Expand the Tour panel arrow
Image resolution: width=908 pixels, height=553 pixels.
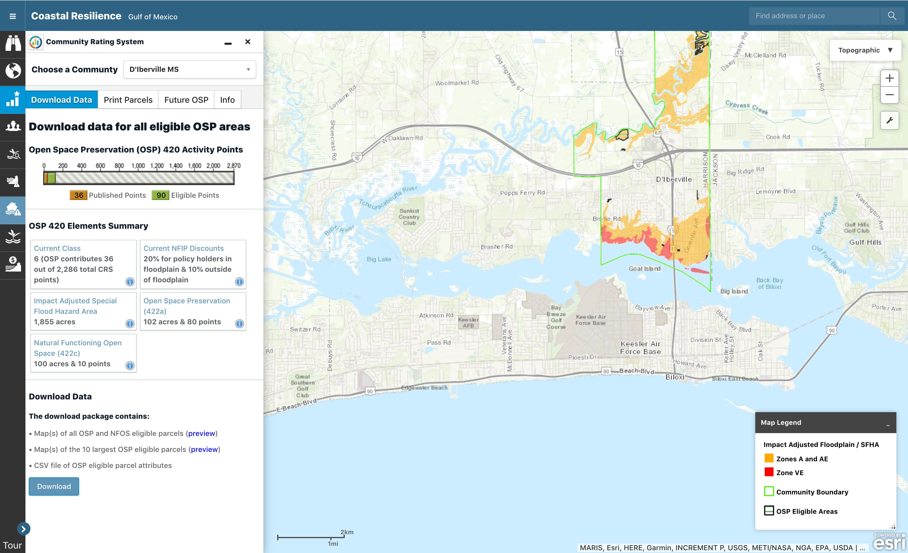(24, 529)
